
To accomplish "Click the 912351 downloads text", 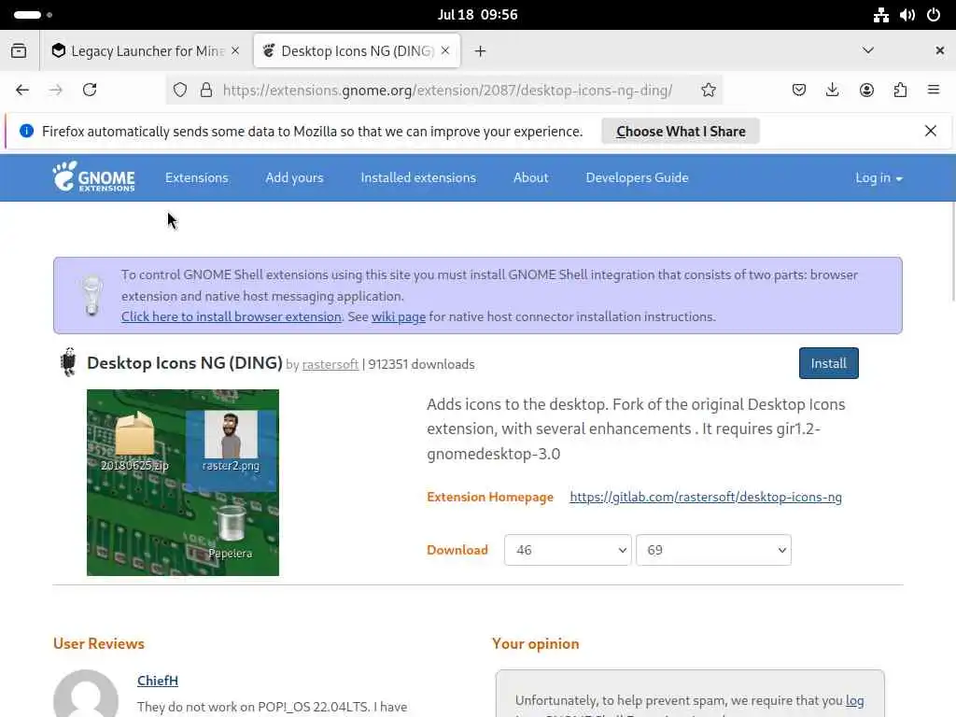I will tap(421, 364).
